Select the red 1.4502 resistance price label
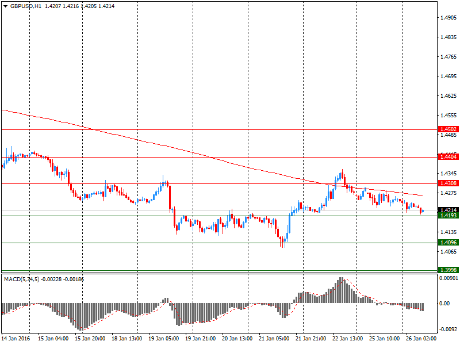460x345 pixels. [448, 129]
